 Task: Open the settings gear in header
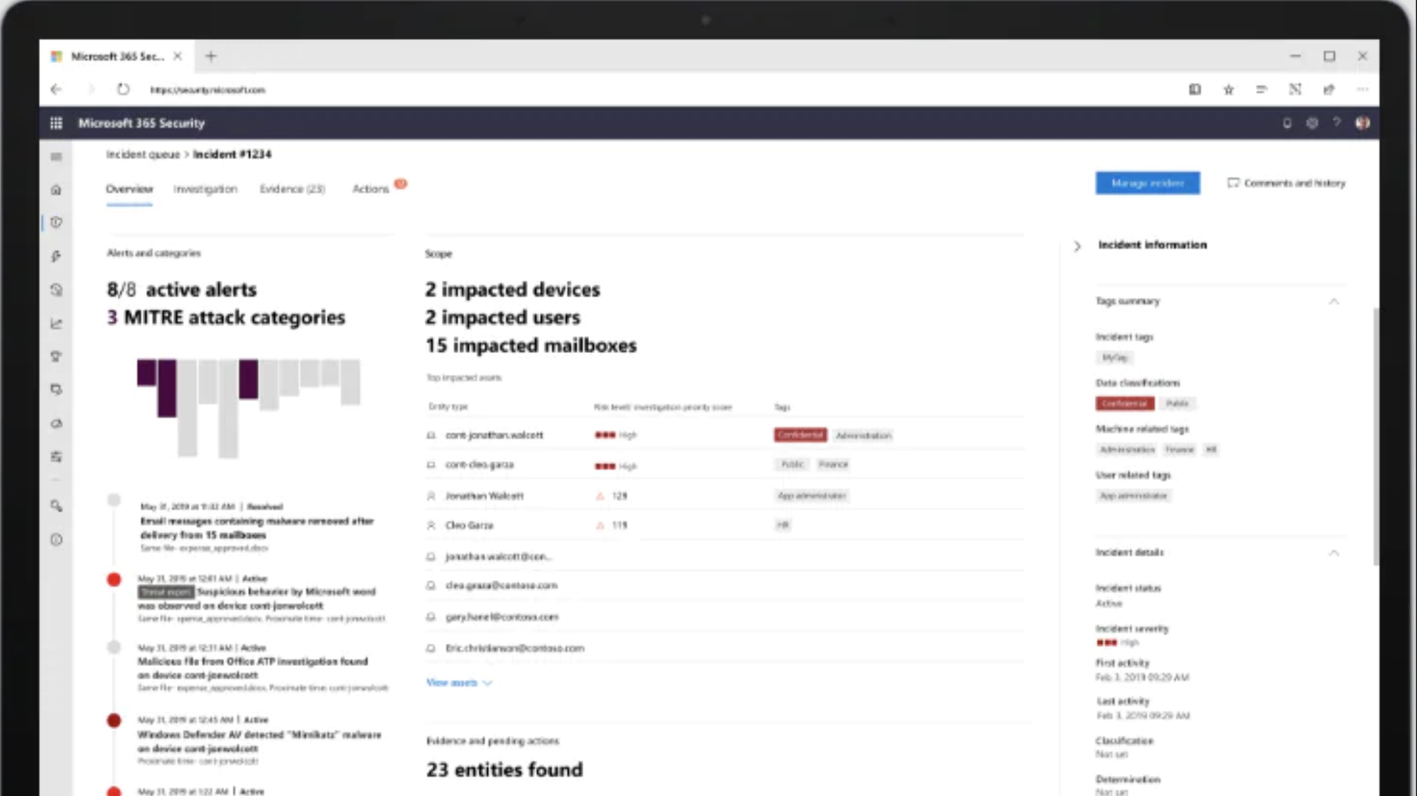(x=1312, y=123)
